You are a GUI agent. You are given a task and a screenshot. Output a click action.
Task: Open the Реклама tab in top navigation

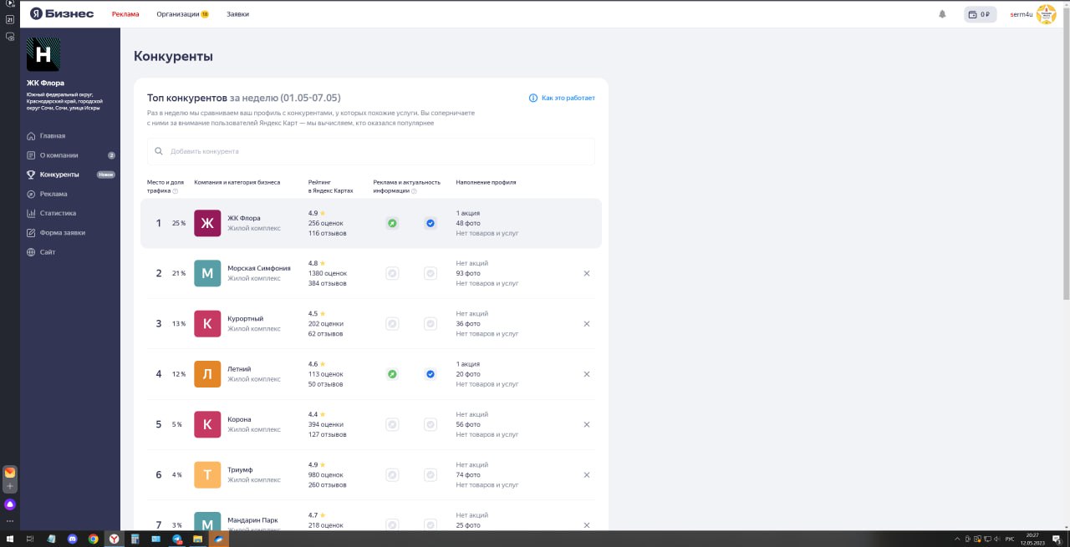pos(125,14)
